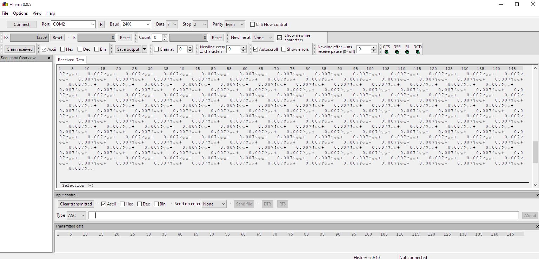Click Not connected status bar text
539x259 pixels.
tap(413, 257)
